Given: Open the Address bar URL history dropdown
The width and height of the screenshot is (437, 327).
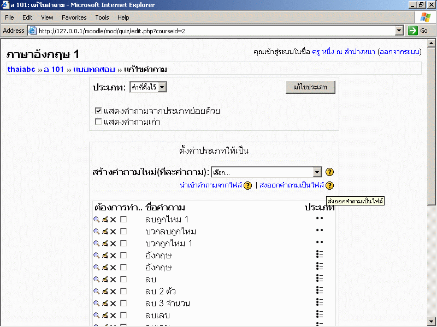Looking at the screenshot, I should (x=399, y=31).
